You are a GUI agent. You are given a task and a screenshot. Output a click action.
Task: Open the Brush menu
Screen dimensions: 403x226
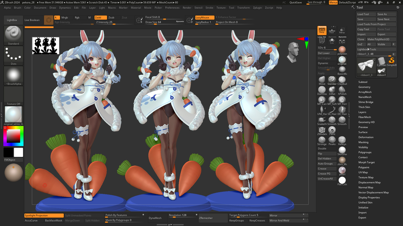click(x=18, y=8)
